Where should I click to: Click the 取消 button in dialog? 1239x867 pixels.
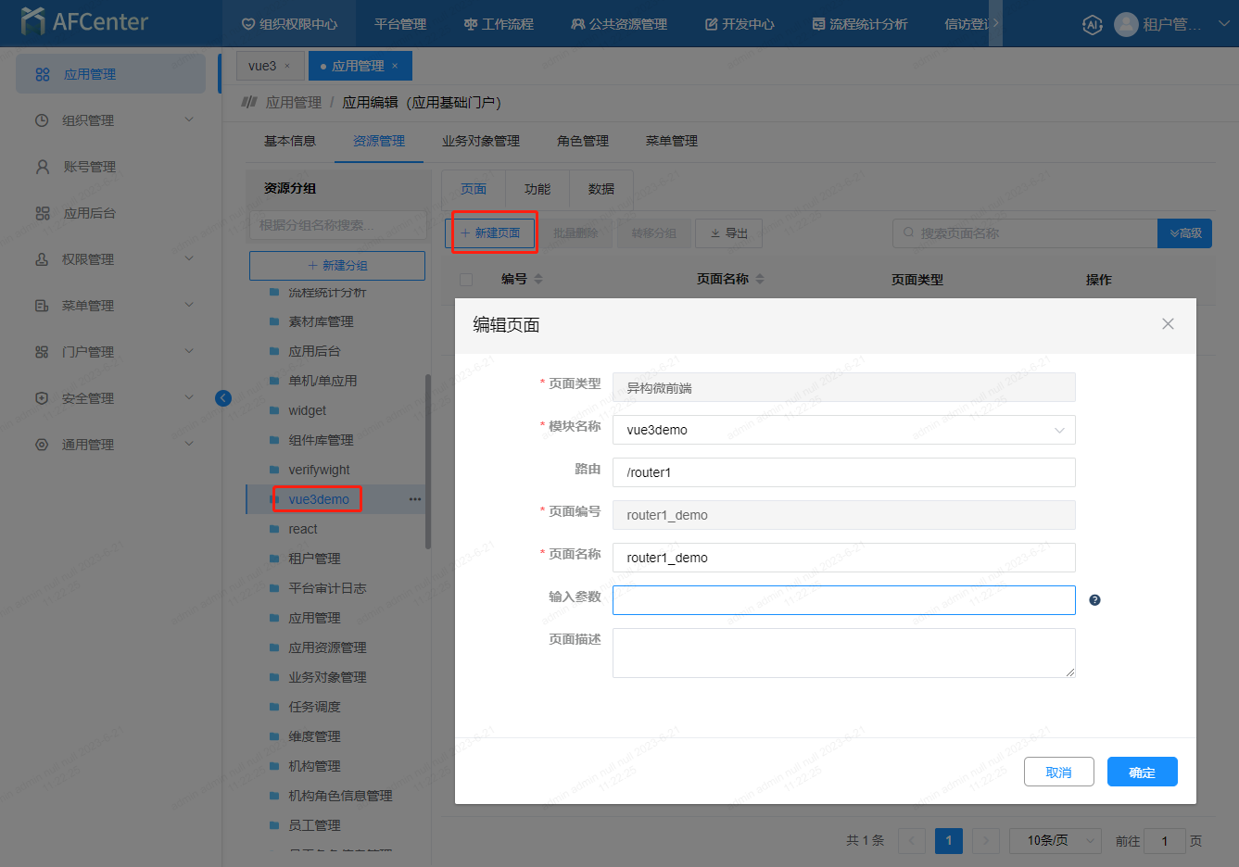[1058, 773]
